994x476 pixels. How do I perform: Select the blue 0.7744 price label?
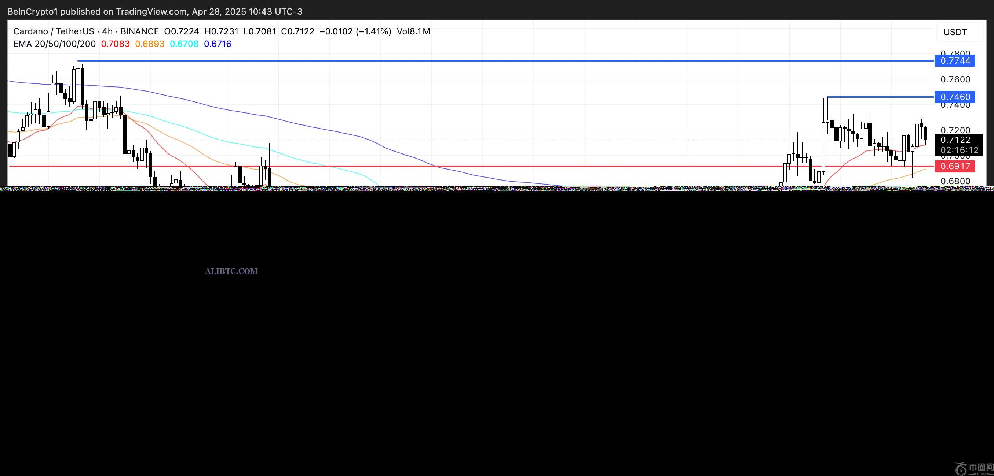955,61
